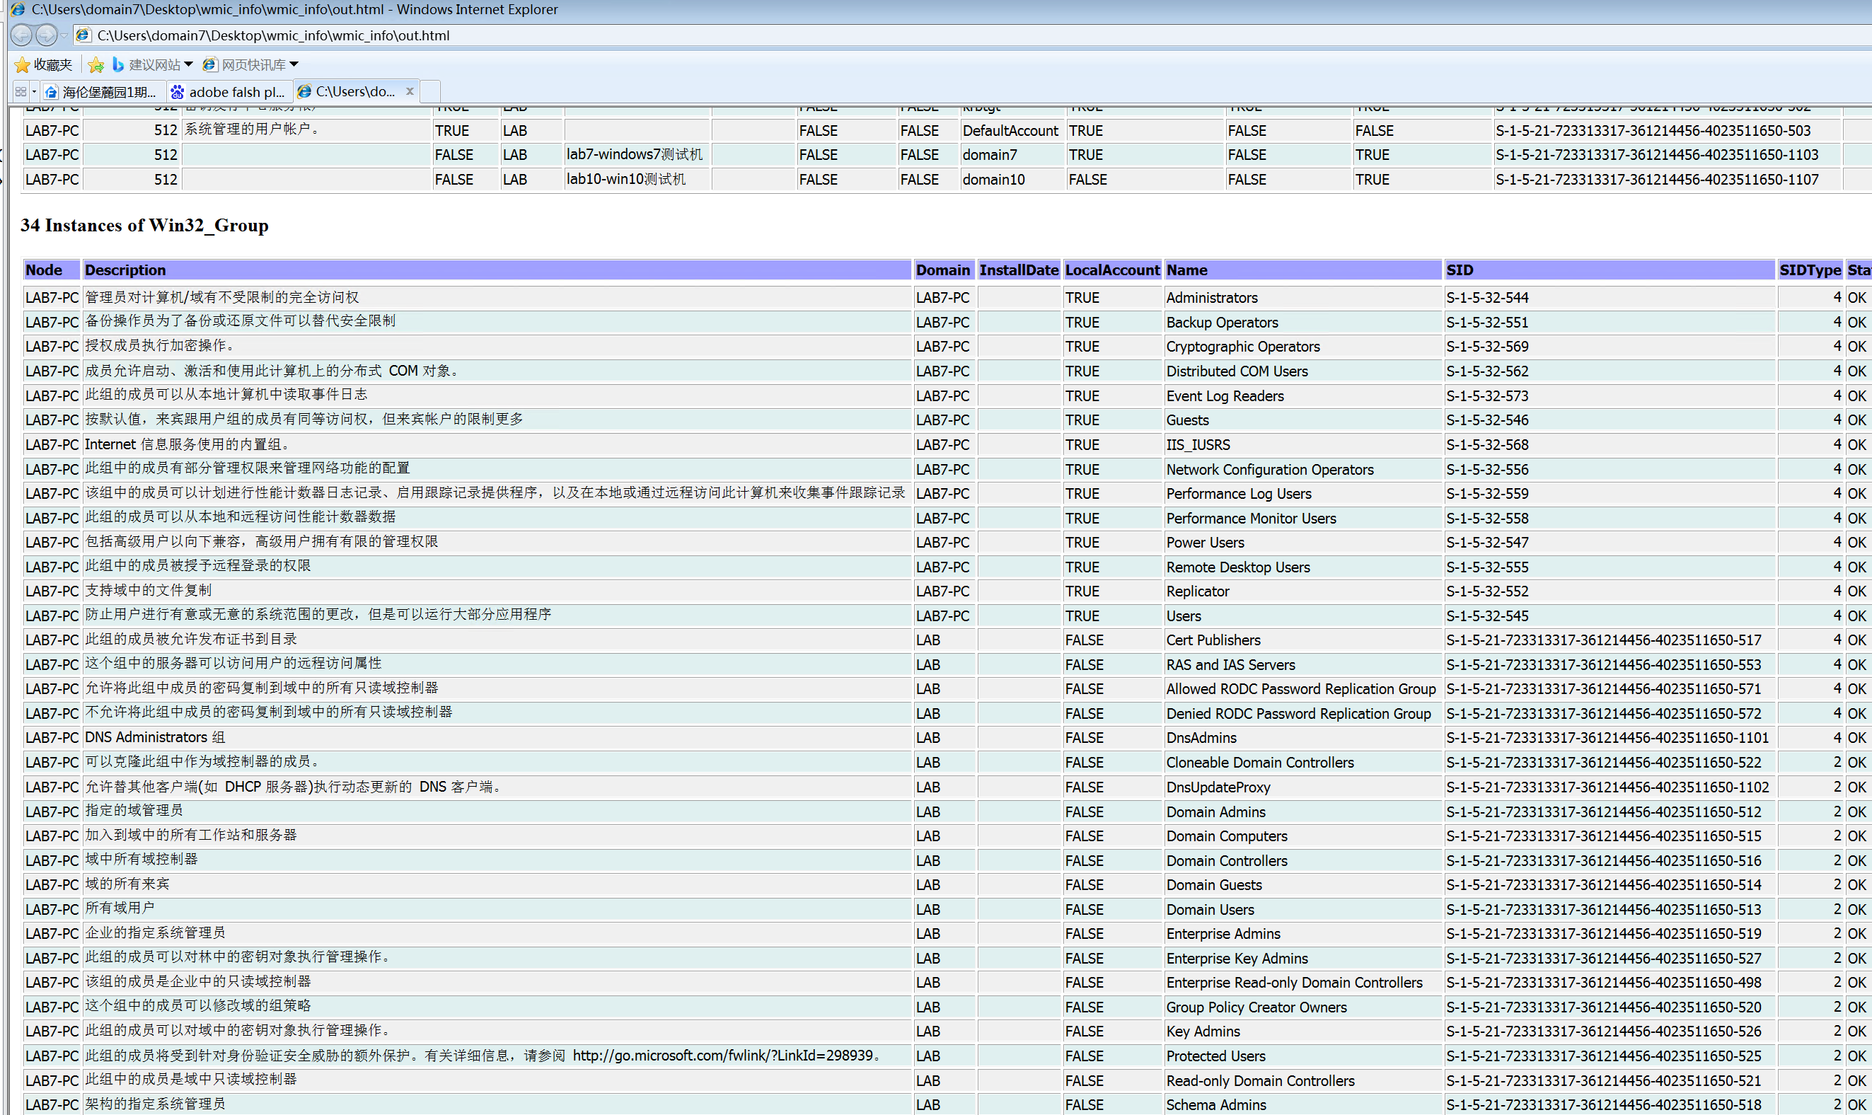The width and height of the screenshot is (1872, 1115).
Task: Click the SIDType column header
Action: click(x=1810, y=270)
